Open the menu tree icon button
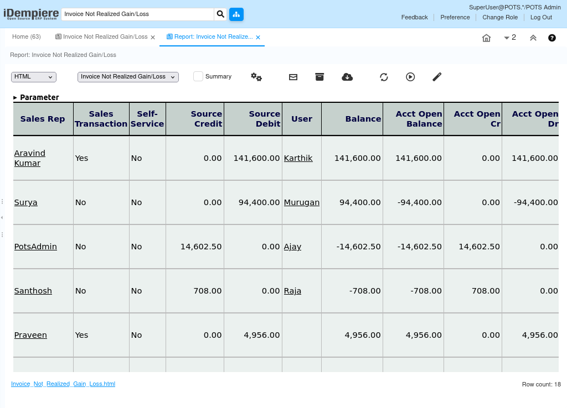Viewport: 567px width, 408px height. (236, 14)
